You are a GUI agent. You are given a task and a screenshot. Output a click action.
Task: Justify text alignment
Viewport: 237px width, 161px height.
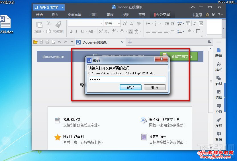(166, 31)
